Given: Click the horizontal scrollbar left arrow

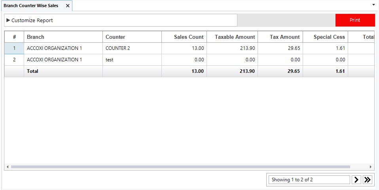Looking at the screenshot, I should [x=7, y=167].
